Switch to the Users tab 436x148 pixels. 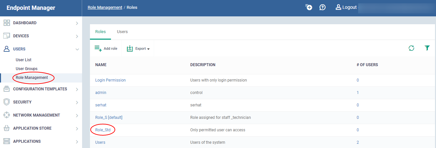pyautogui.click(x=122, y=32)
